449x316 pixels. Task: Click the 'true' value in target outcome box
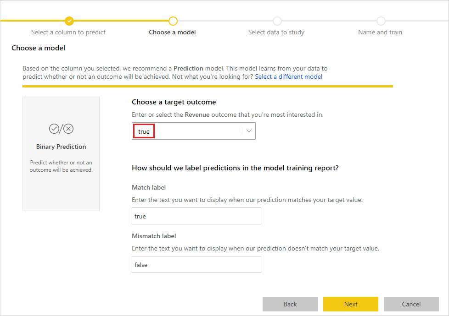tap(144, 131)
